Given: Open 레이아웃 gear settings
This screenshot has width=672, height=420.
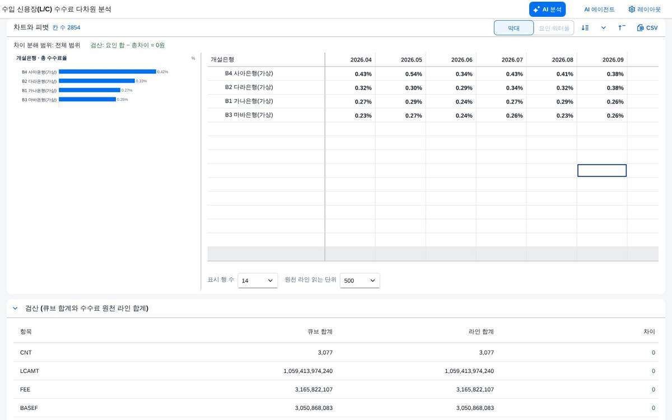Looking at the screenshot, I should tap(644, 10).
